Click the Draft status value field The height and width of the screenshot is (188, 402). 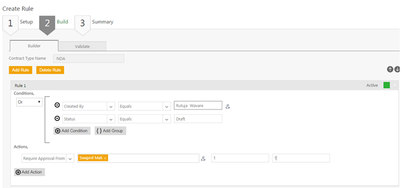(x=198, y=119)
